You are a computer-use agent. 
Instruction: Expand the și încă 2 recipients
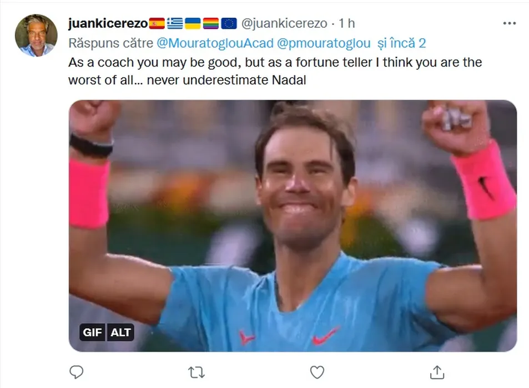click(401, 43)
